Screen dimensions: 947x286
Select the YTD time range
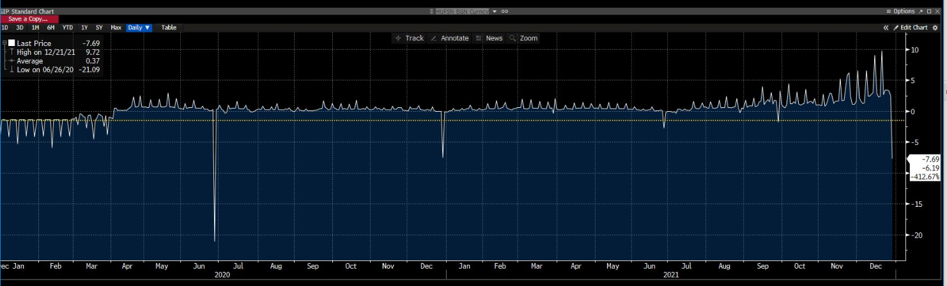click(x=68, y=27)
